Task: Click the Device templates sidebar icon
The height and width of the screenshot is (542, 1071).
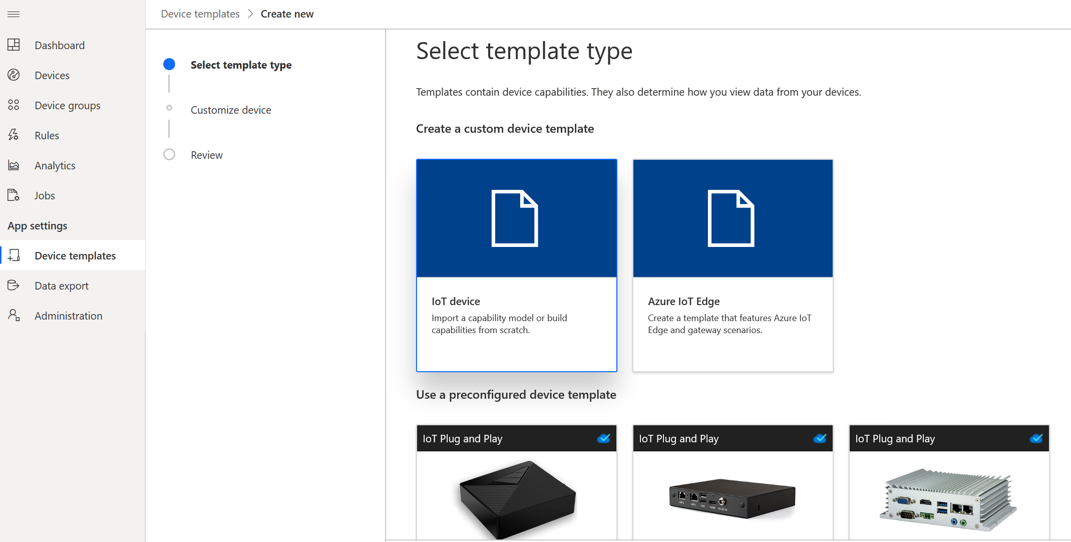Action: pyautogui.click(x=14, y=255)
